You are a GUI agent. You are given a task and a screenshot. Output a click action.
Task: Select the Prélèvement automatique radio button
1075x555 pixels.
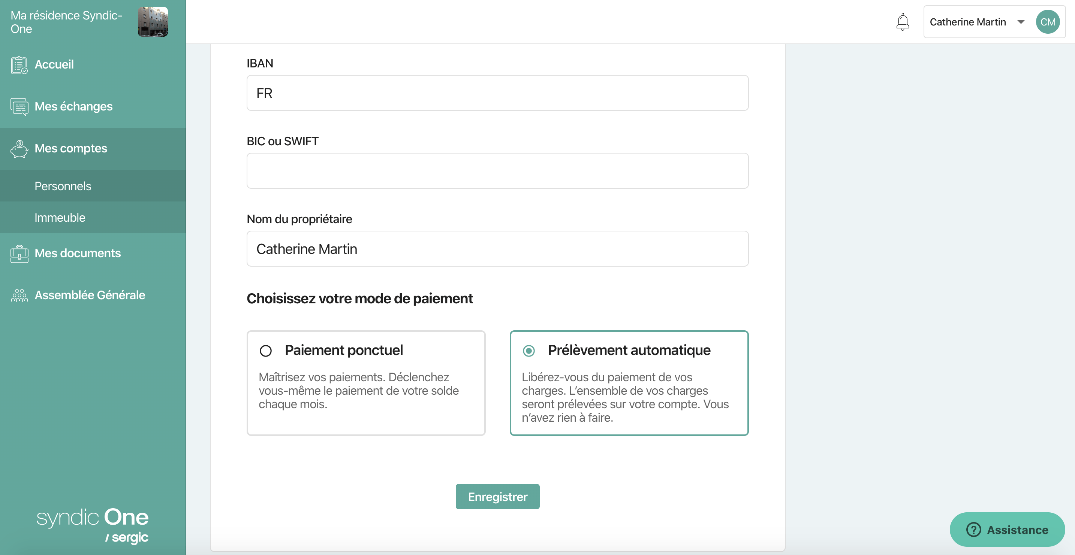[529, 351]
